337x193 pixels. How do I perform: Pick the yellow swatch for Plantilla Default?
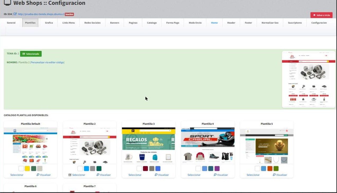(x=27, y=168)
